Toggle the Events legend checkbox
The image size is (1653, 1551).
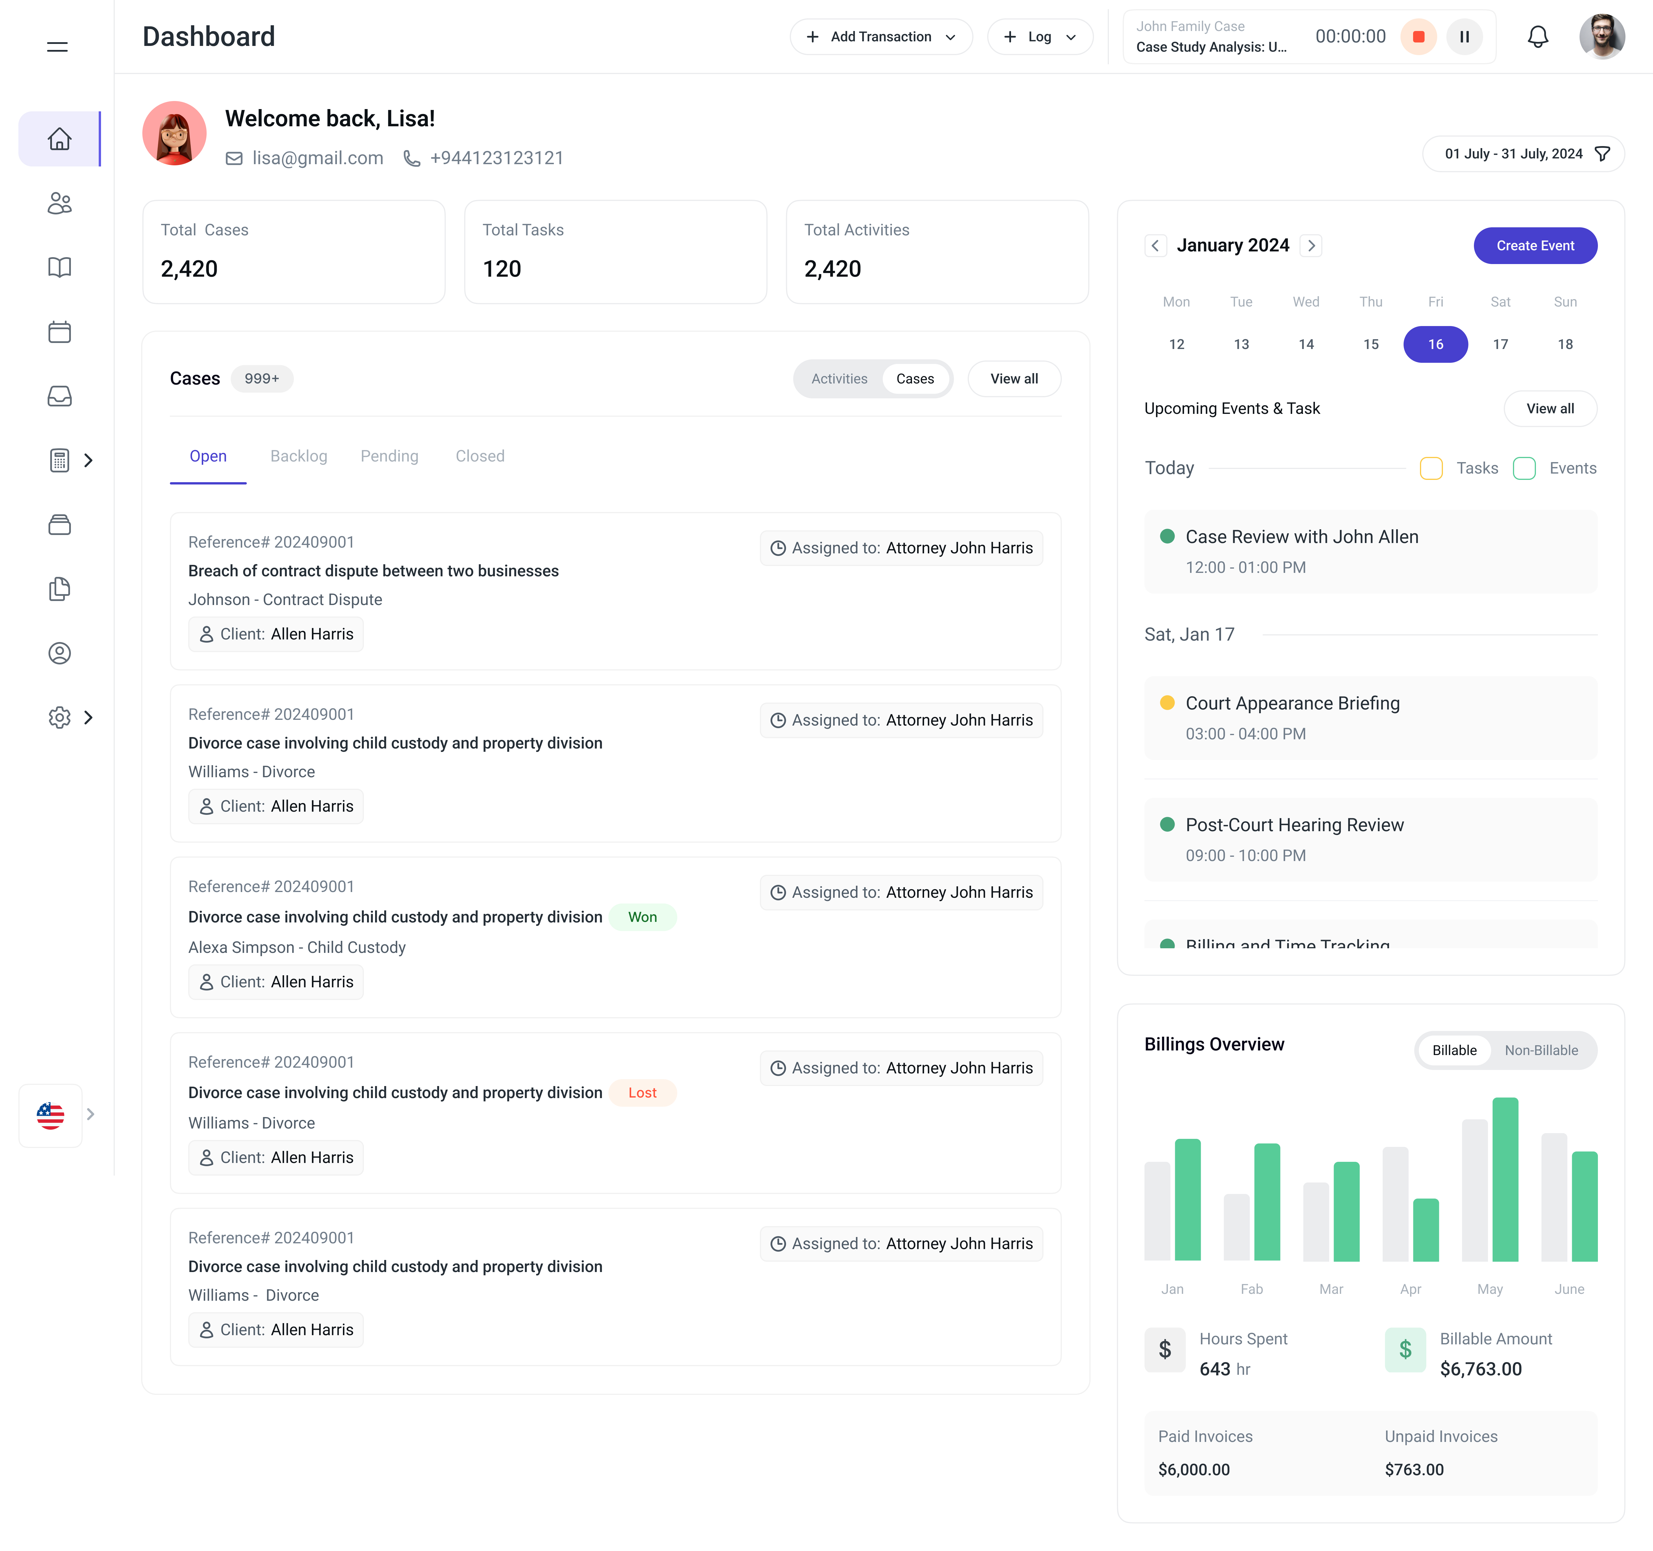click(1524, 468)
